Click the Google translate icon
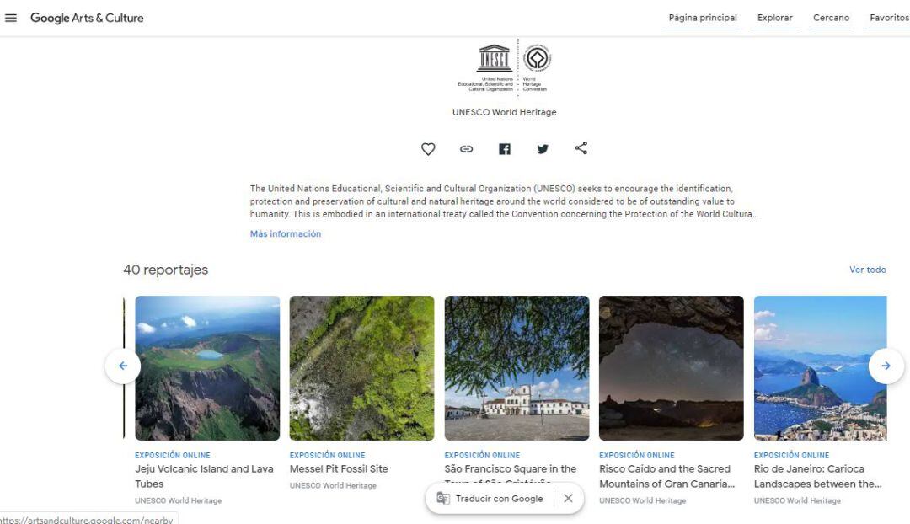 [443, 498]
